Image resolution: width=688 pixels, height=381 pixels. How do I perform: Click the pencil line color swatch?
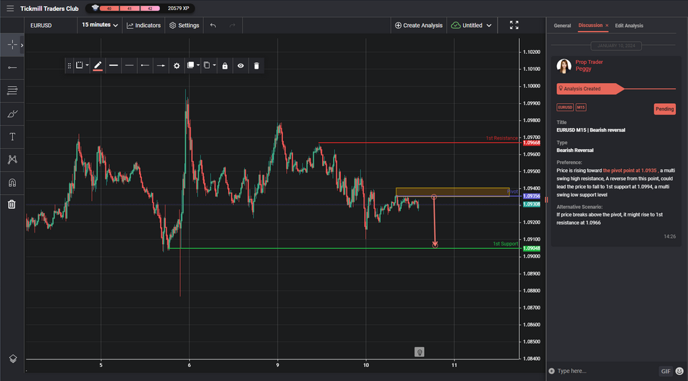(98, 66)
